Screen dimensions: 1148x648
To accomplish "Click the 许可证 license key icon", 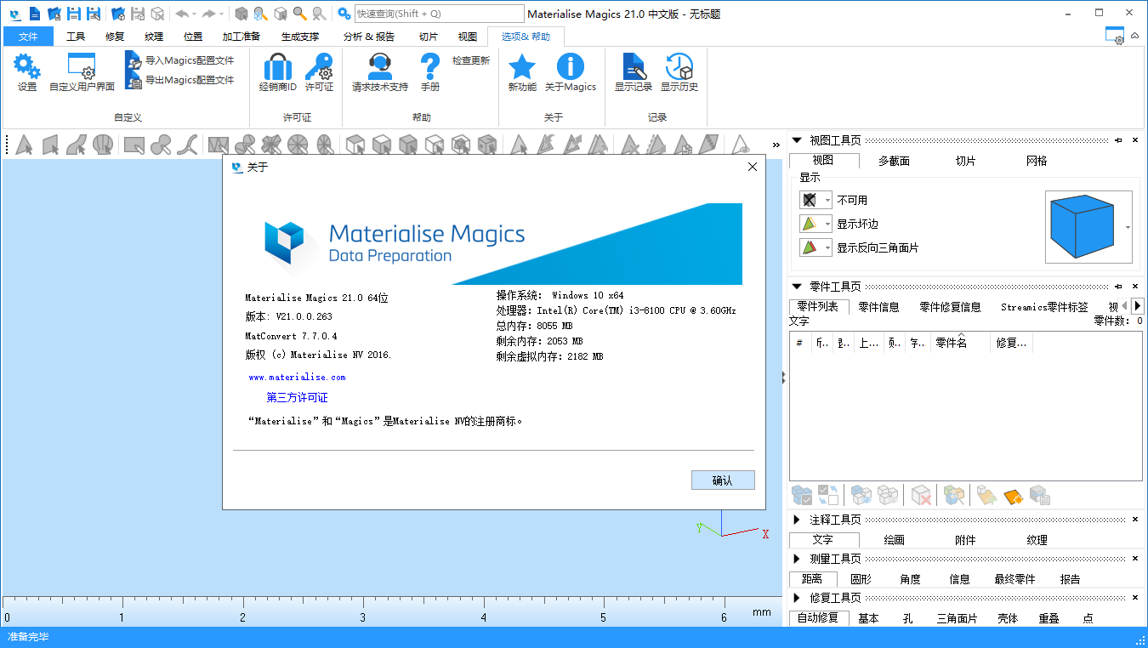I will [x=319, y=66].
